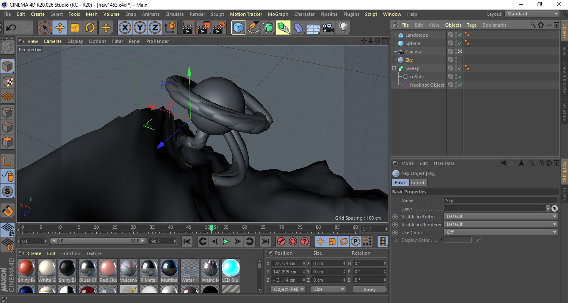568x303 pixels.
Task: Click the Apply button
Action: tap(369, 289)
